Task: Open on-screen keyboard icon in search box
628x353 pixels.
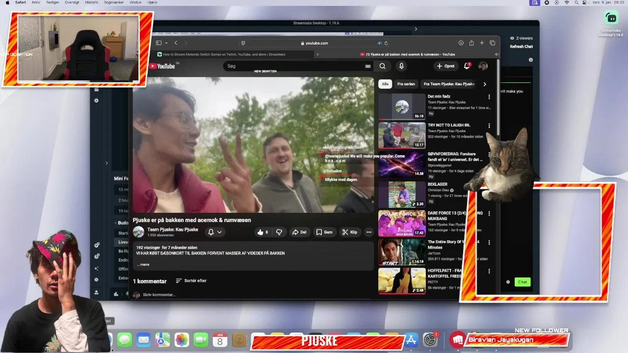Action: click(x=367, y=66)
